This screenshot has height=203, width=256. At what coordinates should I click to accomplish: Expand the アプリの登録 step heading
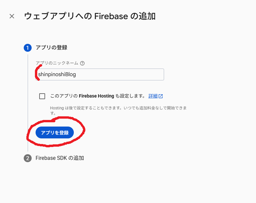pos(51,48)
